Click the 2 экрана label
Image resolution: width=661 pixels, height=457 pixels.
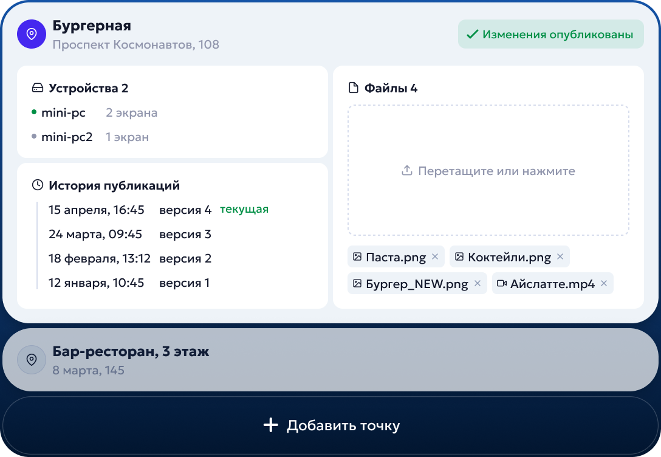click(131, 112)
